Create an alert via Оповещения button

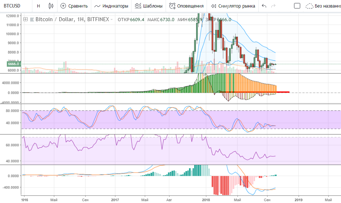pos(186,6)
